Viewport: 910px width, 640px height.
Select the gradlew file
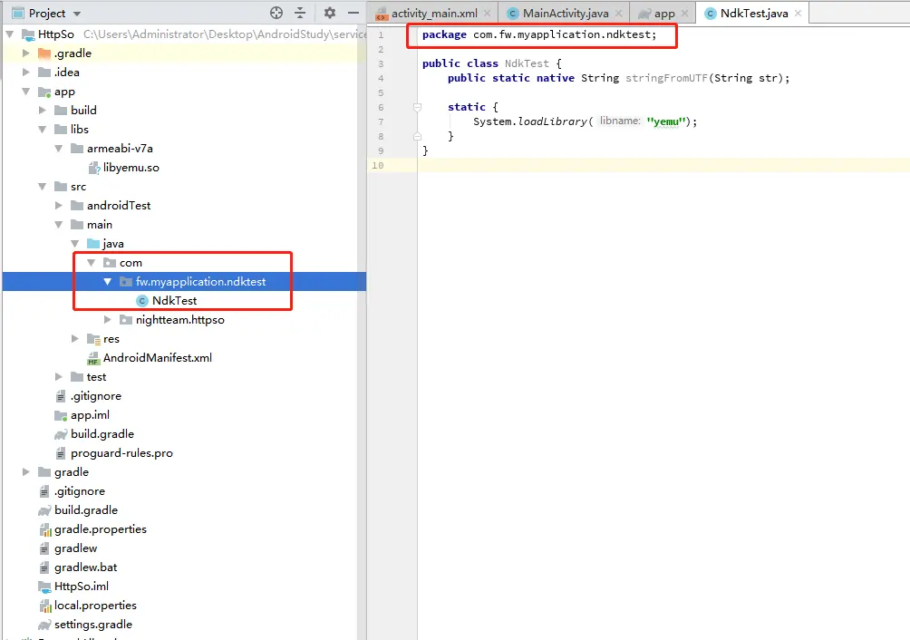75,548
